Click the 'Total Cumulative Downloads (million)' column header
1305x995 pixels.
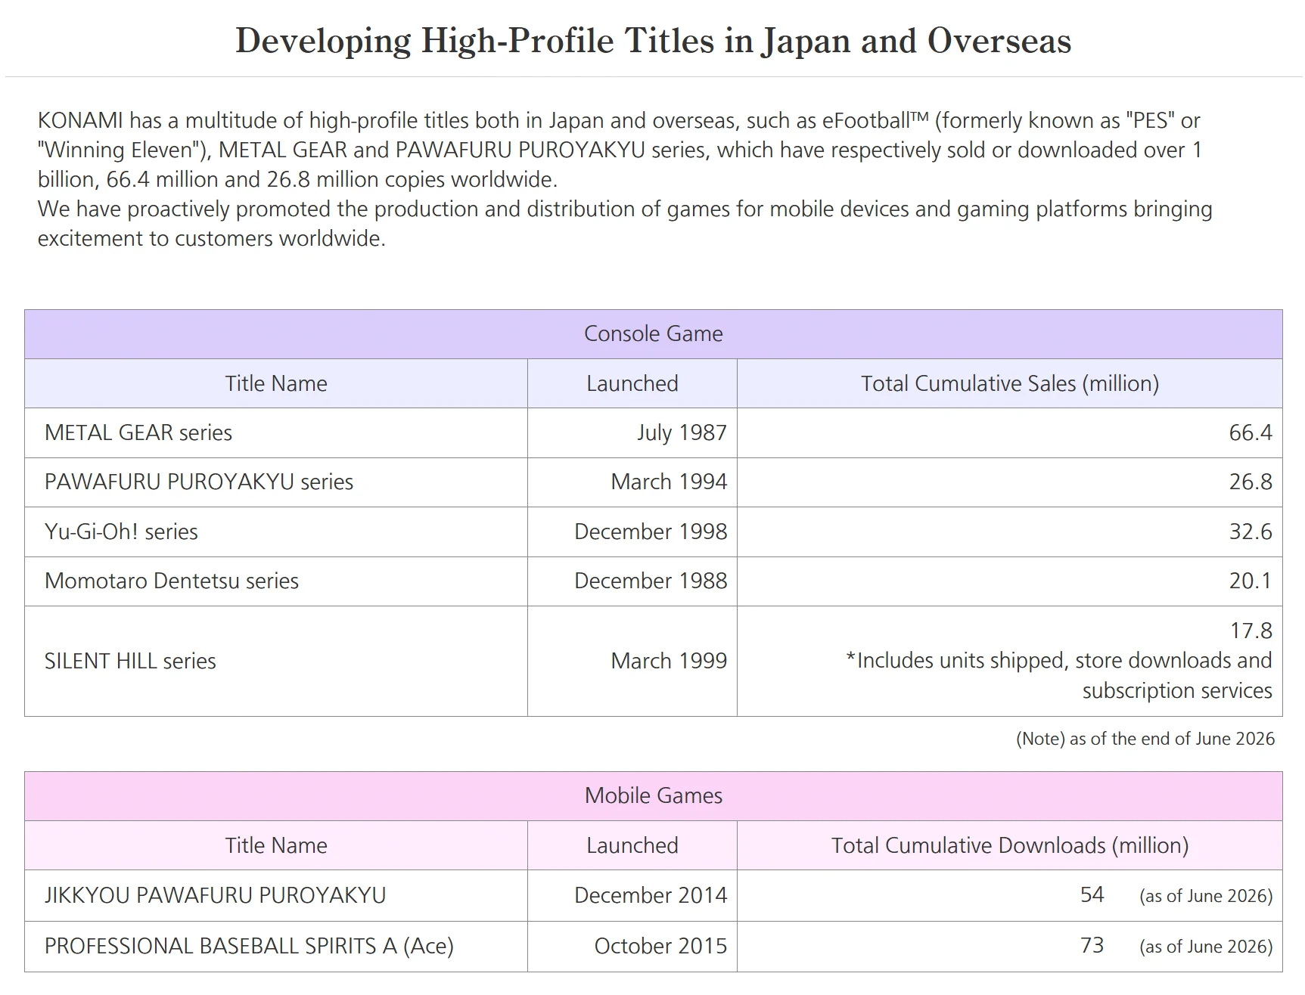coord(1010,845)
